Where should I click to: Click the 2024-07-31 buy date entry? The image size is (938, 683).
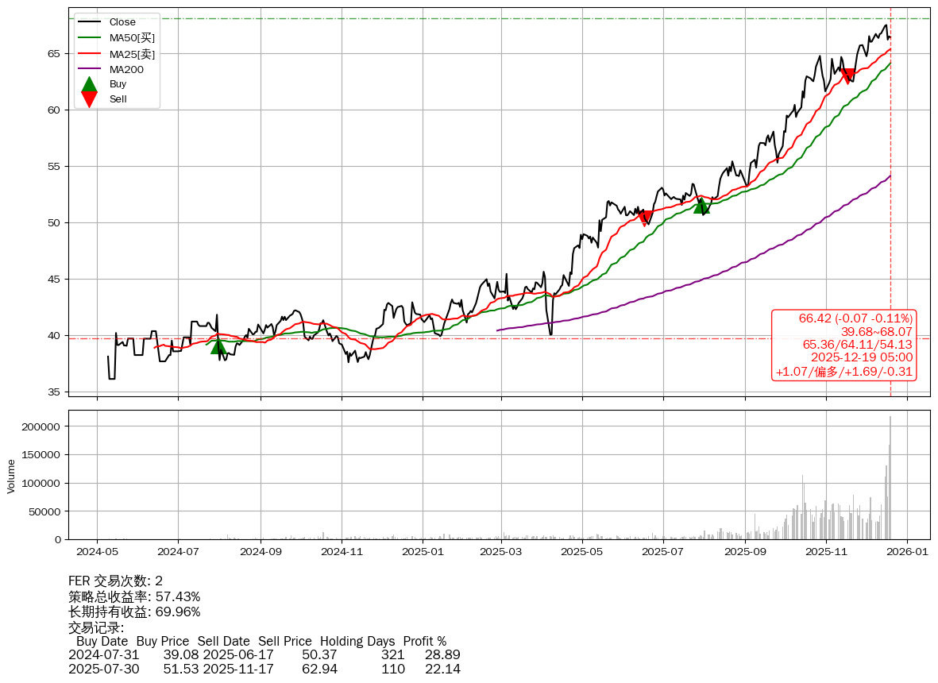(x=103, y=655)
